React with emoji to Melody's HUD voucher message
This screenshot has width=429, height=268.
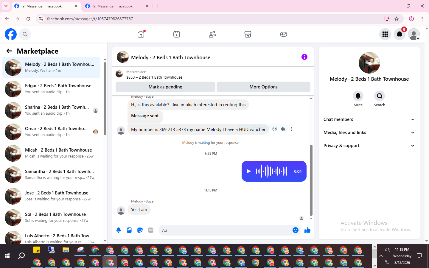coord(275,129)
